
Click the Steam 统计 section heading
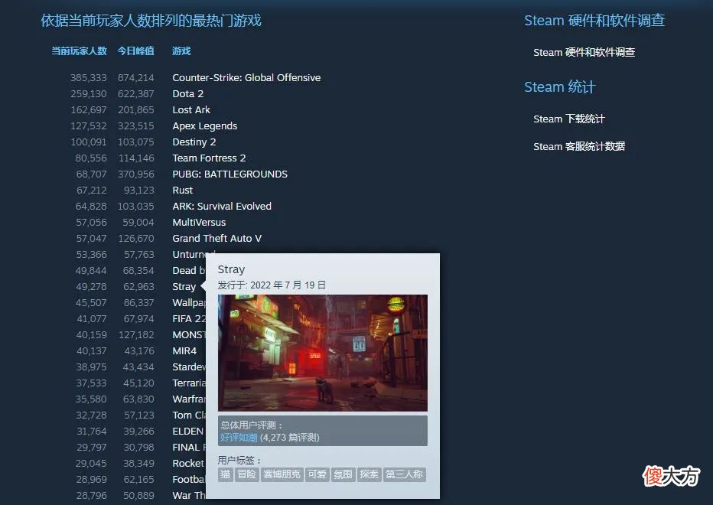560,87
